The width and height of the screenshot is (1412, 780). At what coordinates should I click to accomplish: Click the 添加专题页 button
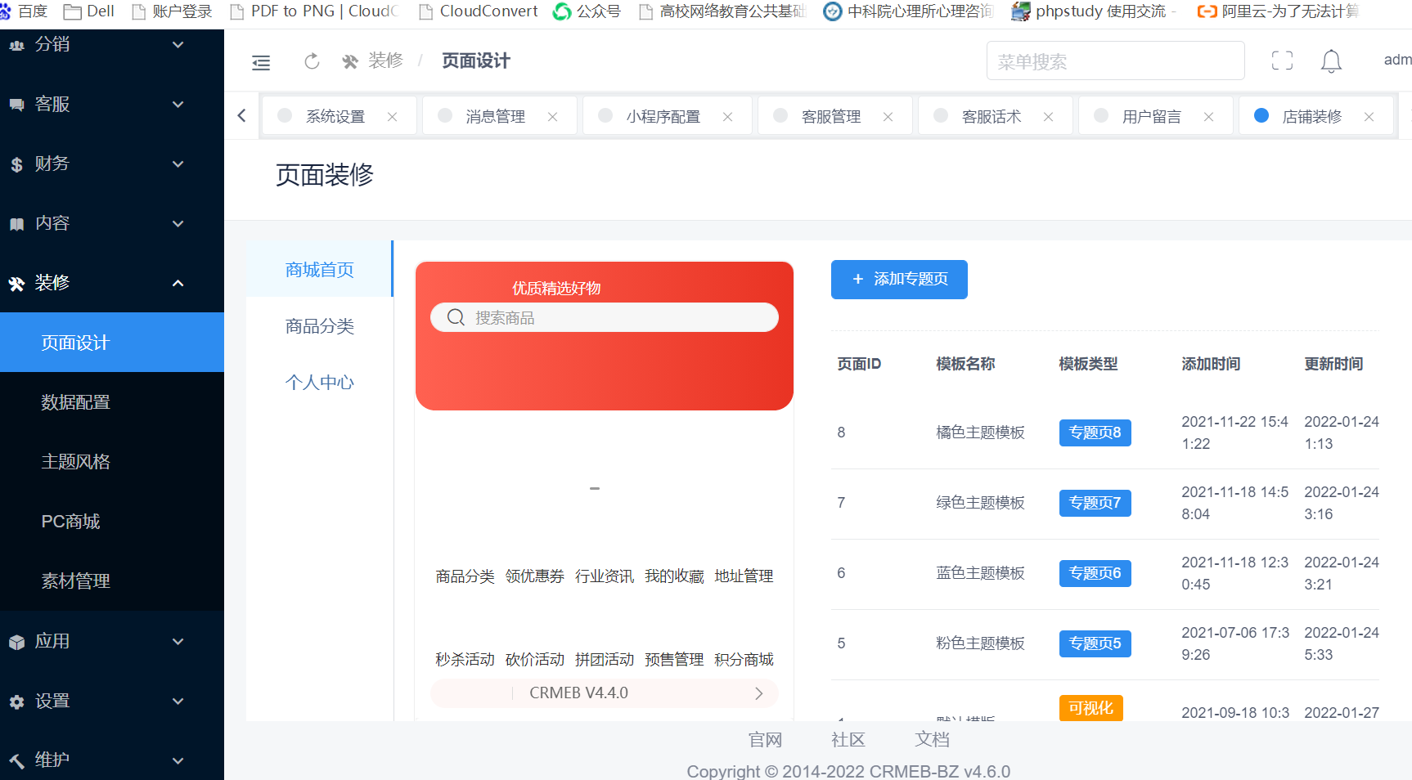tap(899, 280)
